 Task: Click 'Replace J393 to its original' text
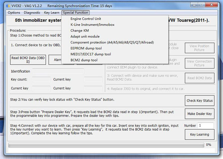pyautogui.click(x=145, y=89)
